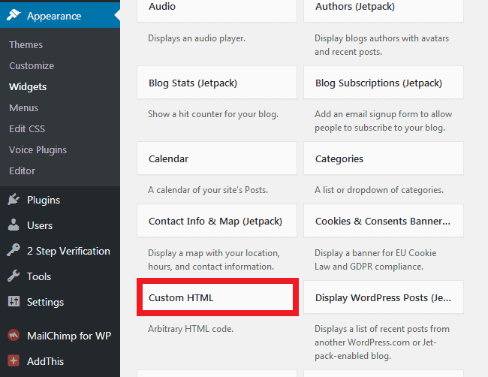This screenshot has height=377, width=488.
Task: Expand the Blog Stats (Jetpack) widget
Action: (x=217, y=83)
